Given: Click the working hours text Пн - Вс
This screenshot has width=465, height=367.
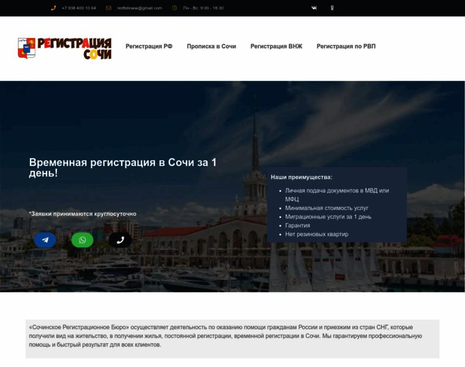Looking at the screenshot, I should (203, 8).
